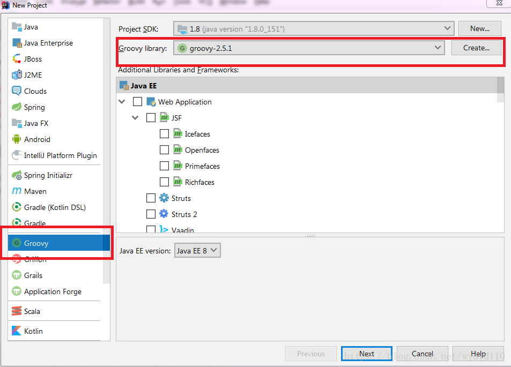
Task: Open the Groovy library dropdown
Action: tap(309, 48)
